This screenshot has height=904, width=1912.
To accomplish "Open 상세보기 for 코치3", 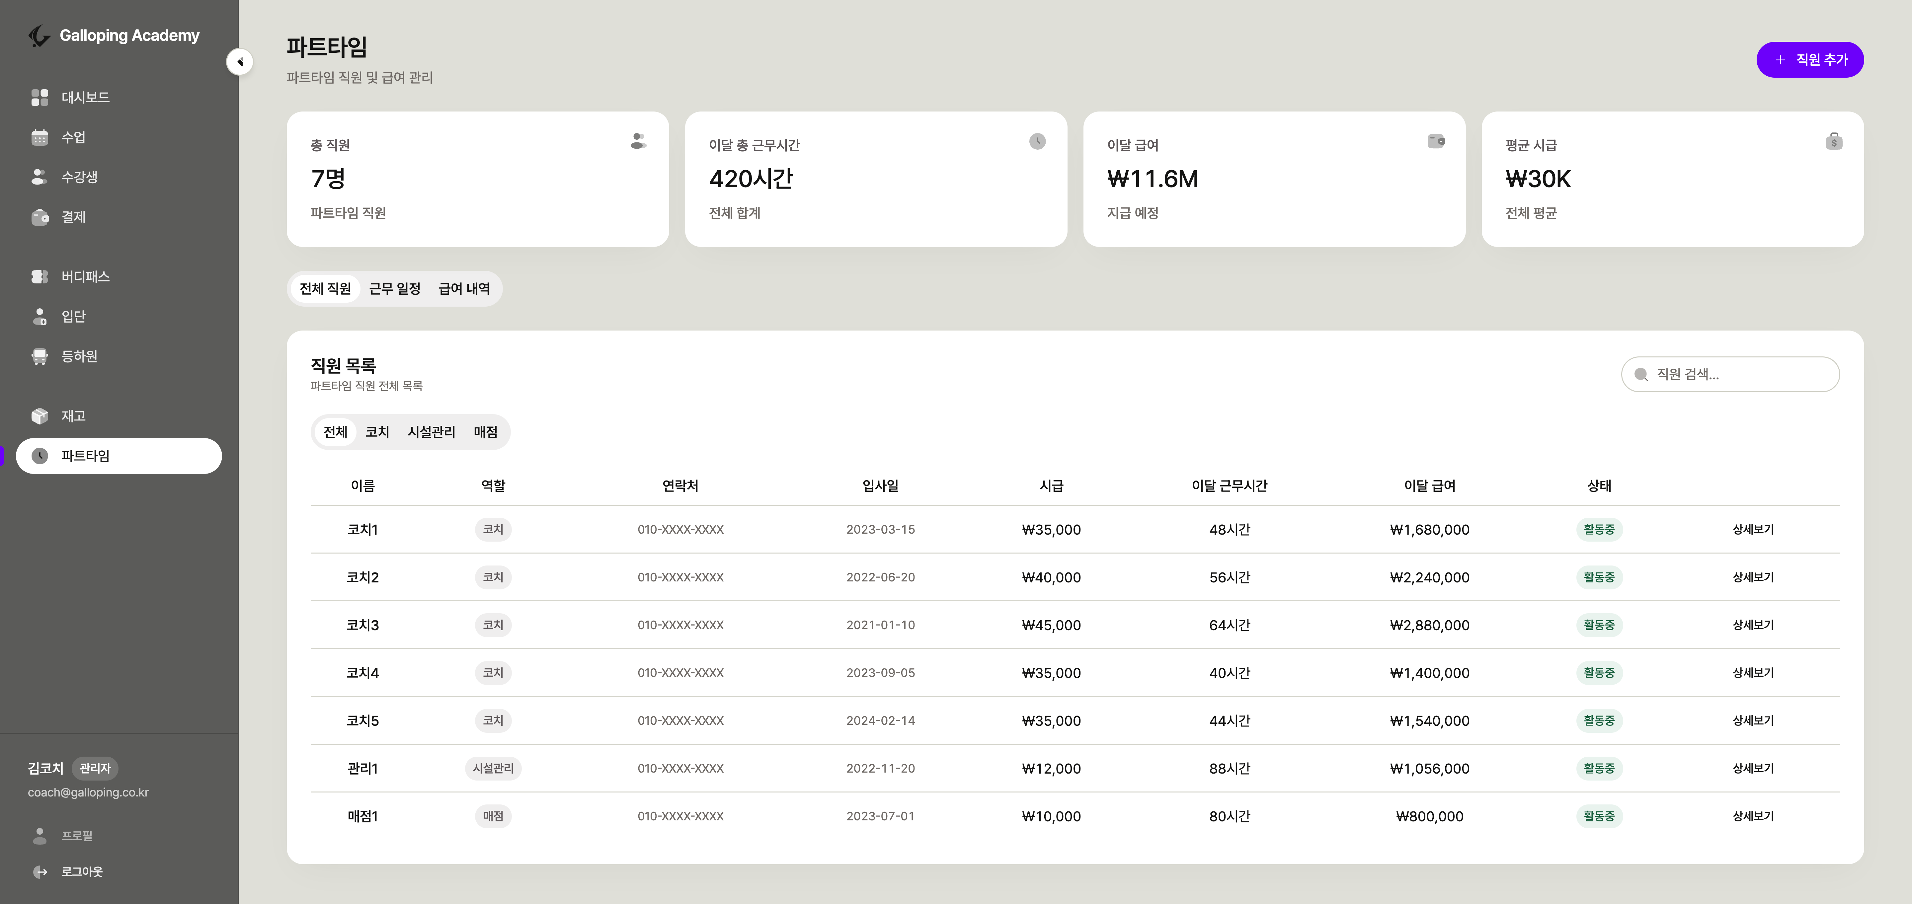I will (x=1753, y=625).
